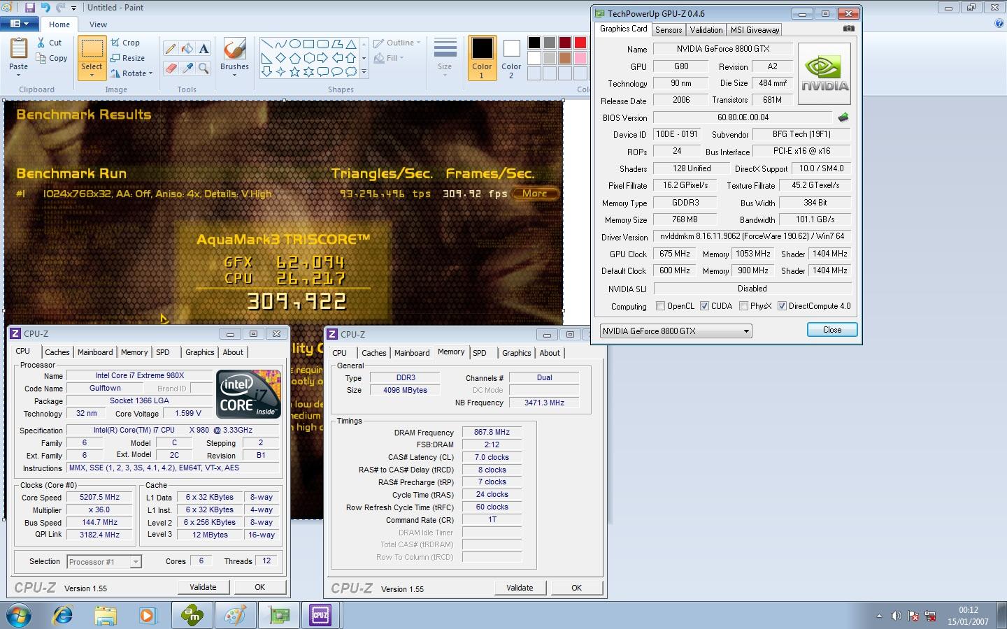Launch Windows Media Player from taskbar
Screen dimensions: 1007x629
point(147,615)
